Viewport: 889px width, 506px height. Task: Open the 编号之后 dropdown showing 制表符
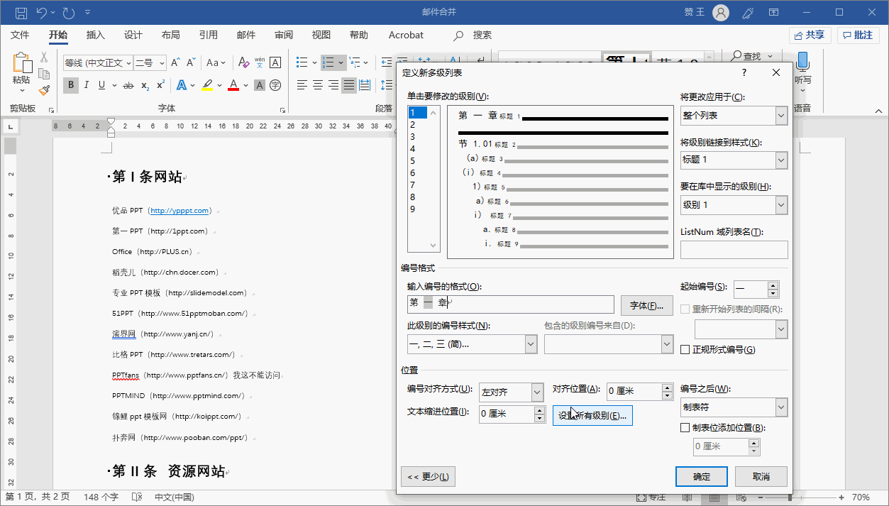point(734,407)
